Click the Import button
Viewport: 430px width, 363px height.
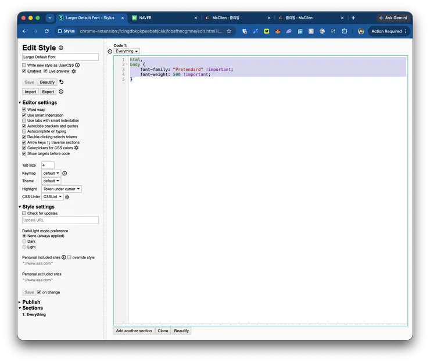click(30, 92)
